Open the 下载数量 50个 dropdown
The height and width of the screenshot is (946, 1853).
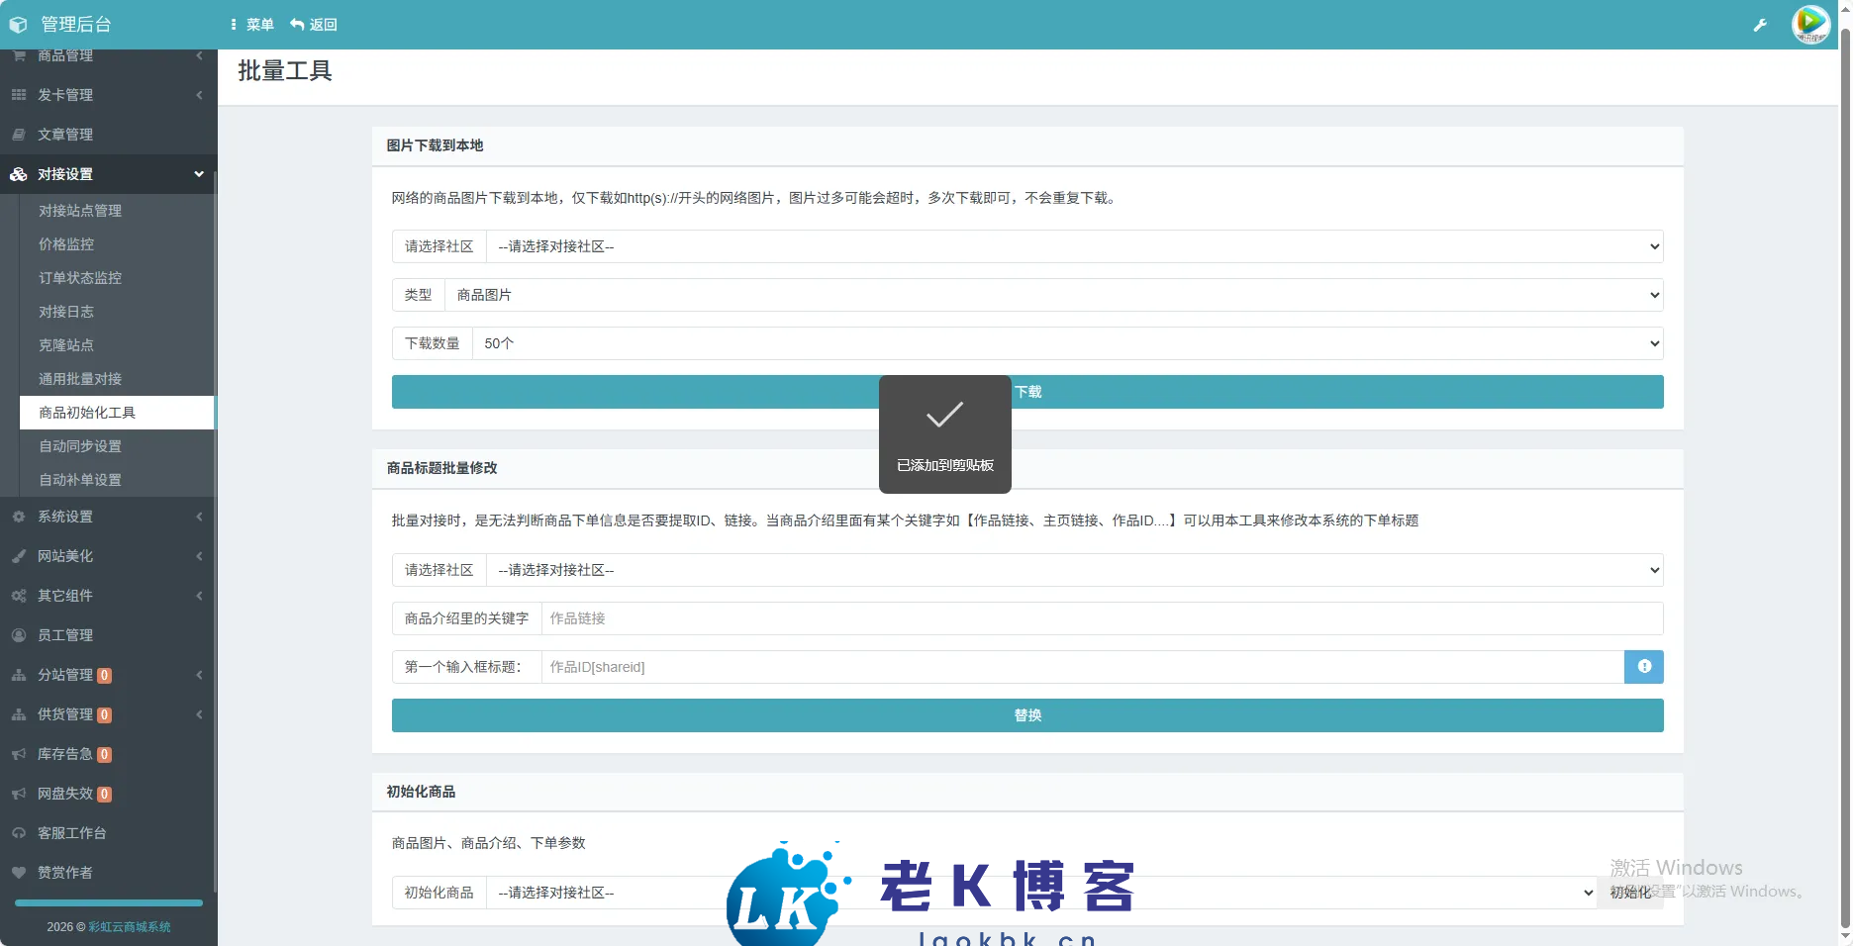pyautogui.click(x=1067, y=343)
